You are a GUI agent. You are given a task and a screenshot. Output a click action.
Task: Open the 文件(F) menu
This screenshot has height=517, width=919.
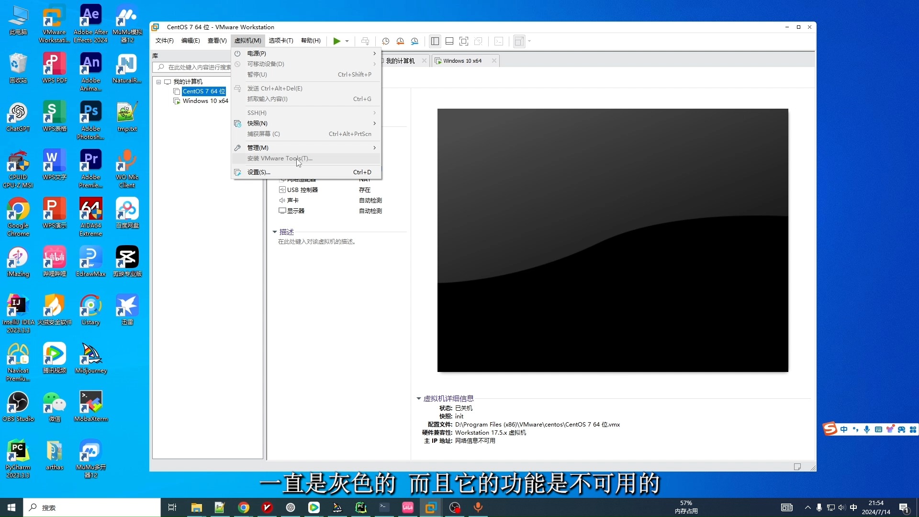point(164,41)
